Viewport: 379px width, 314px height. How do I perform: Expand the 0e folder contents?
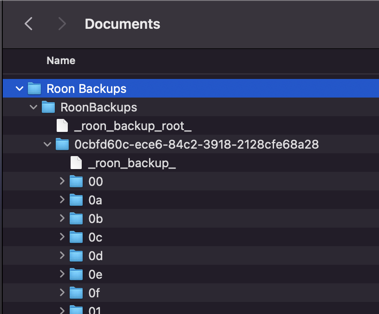click(63, 274)
